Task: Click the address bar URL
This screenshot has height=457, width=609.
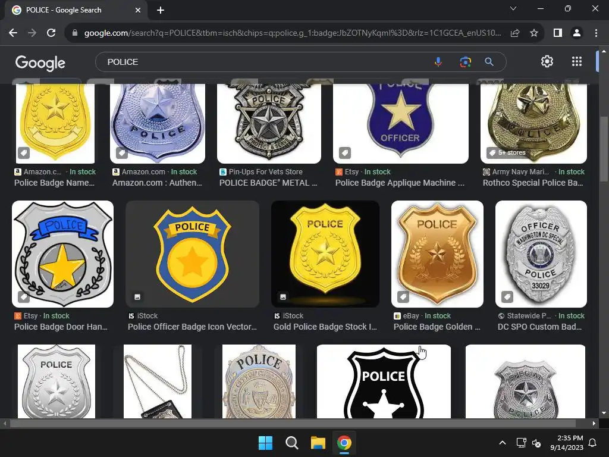Action: tap(292, 33)
